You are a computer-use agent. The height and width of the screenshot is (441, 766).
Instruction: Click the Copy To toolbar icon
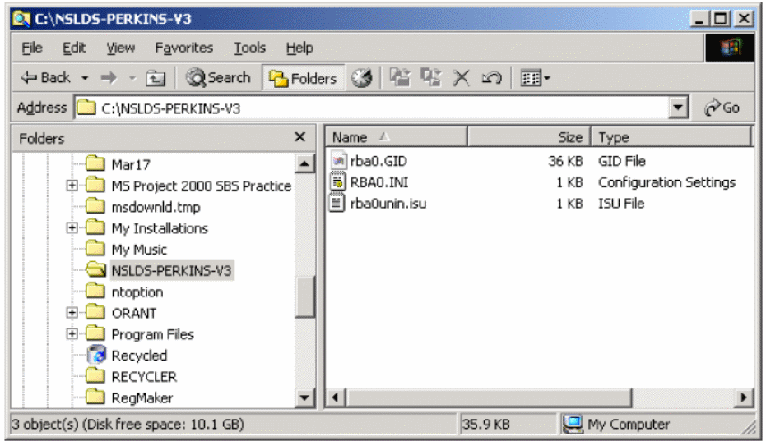tap(431, 77)
